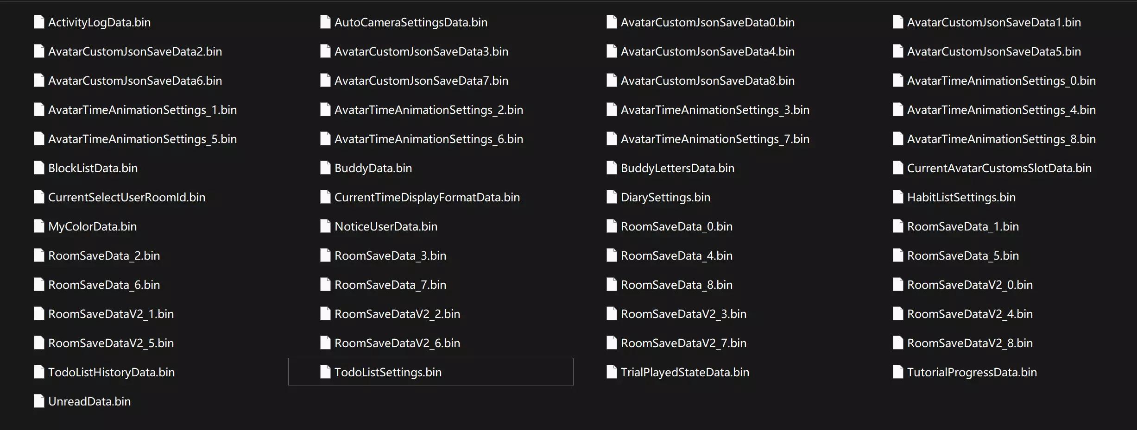
Task: Select the RoomSaveData_0.bin file name
Action: pyautogui.click(x=676, y=226)
